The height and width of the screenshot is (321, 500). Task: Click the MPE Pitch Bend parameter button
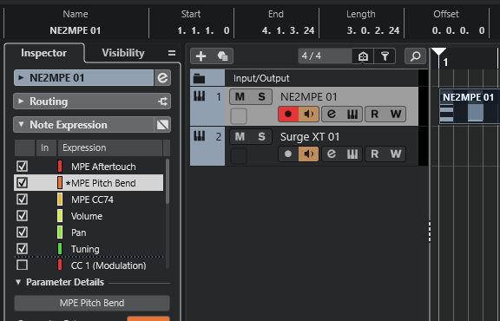click(x=92, y=303)
